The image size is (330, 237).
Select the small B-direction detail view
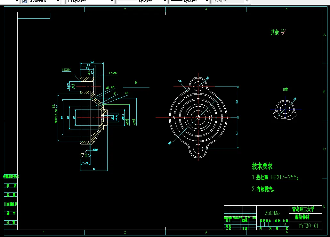pyautogui.click(x=285, y=109)
